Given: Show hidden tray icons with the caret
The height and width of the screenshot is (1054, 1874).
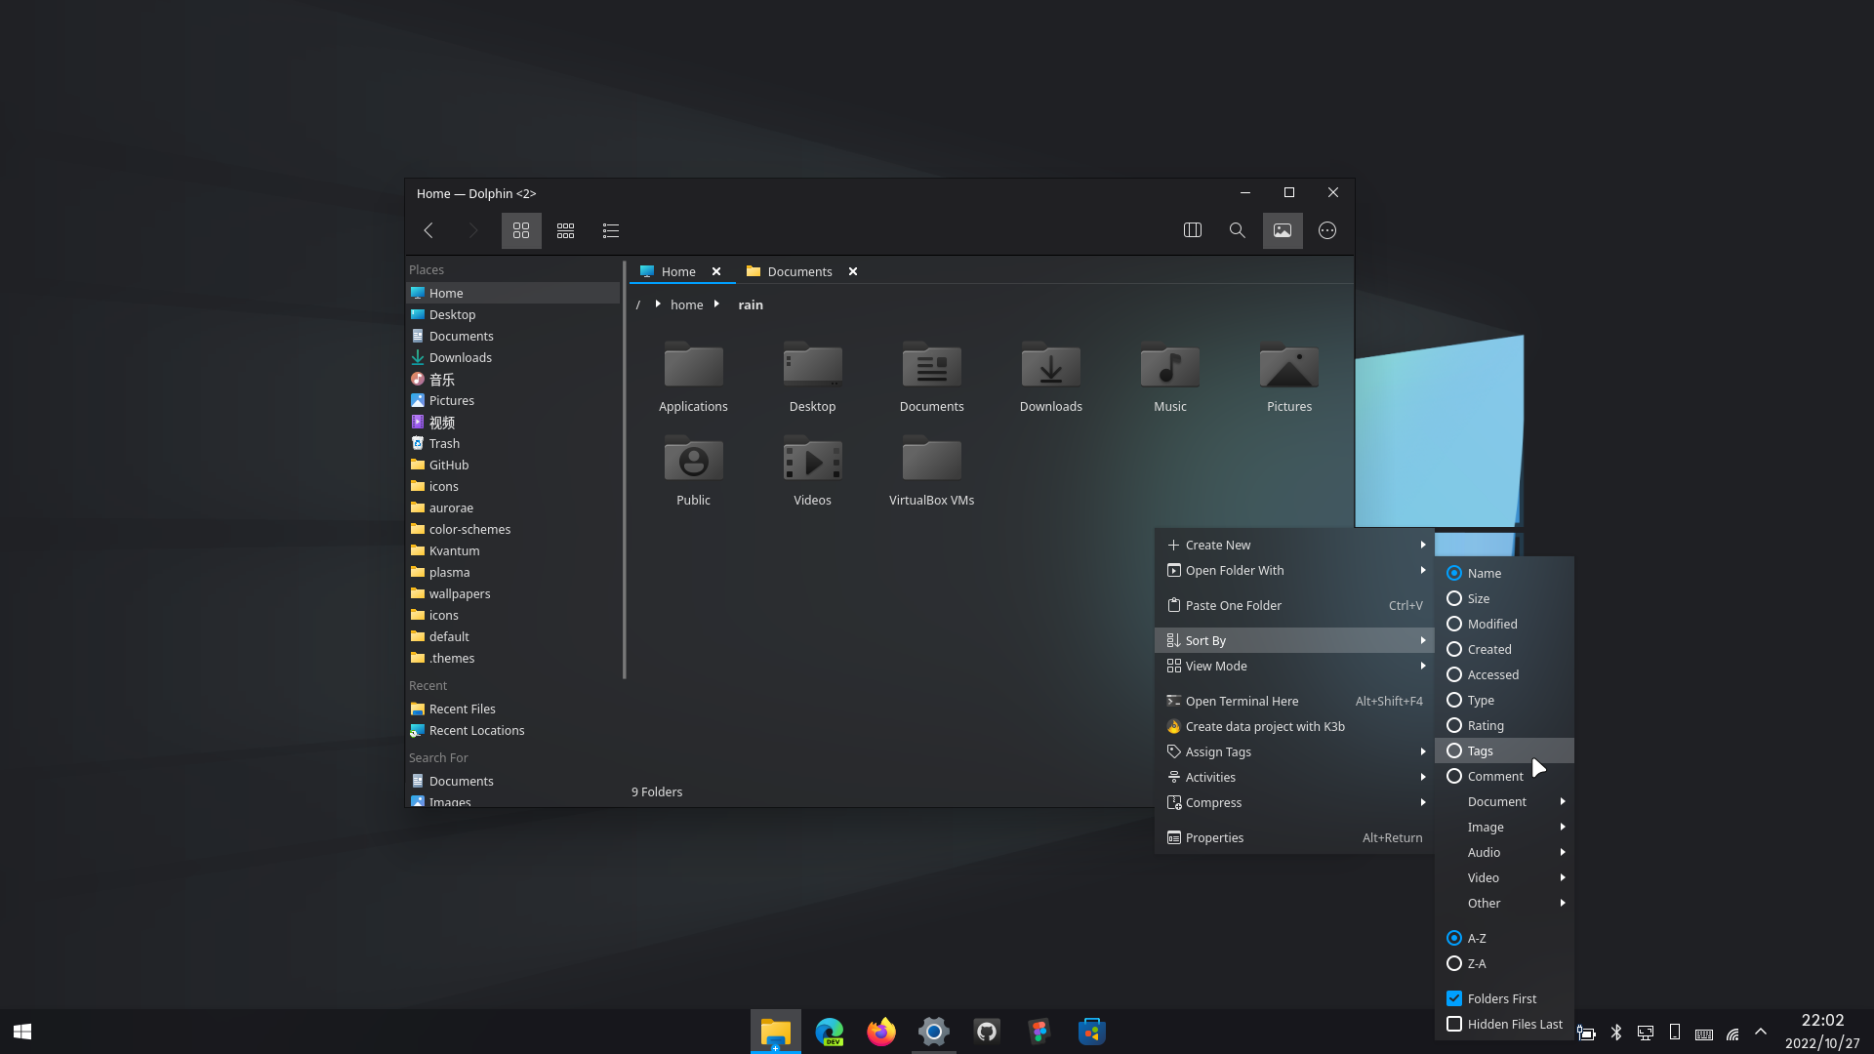Looking at the screenshot, I should 1761,1032.
